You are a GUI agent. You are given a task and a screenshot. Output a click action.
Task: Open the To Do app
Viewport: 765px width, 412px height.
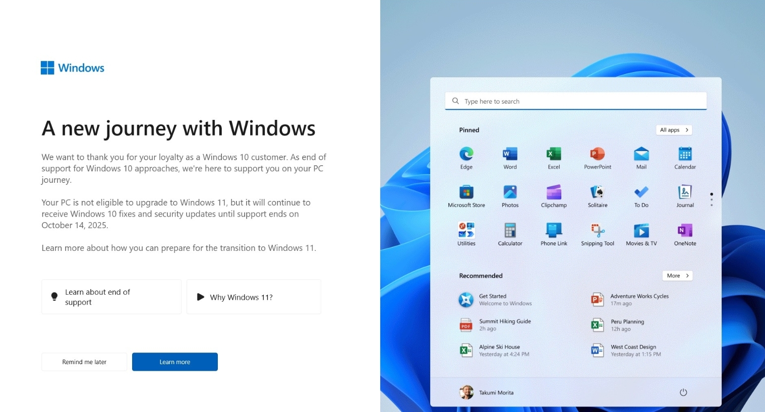pos(641,192)
